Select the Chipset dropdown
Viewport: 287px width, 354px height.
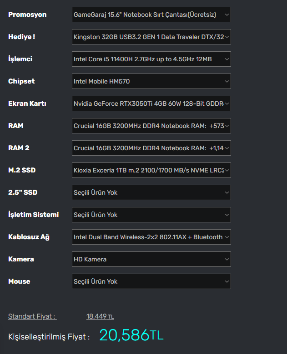click(x=151, y=81)
